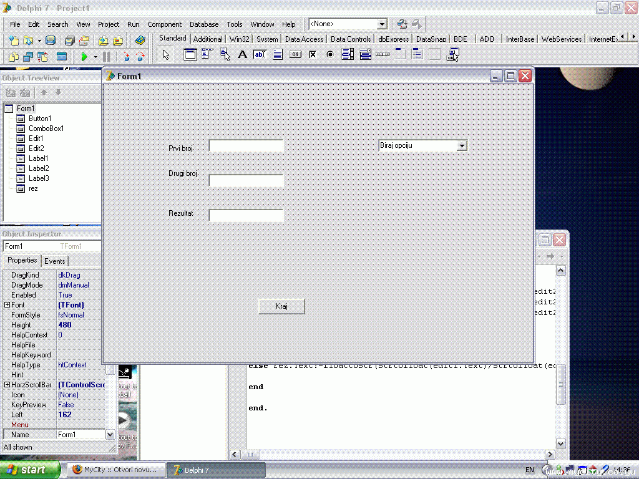The width and height of the screenshot is (639, 479).
Task: Select Button1 in Object TreeView
Action: click(x=40, y=119)
